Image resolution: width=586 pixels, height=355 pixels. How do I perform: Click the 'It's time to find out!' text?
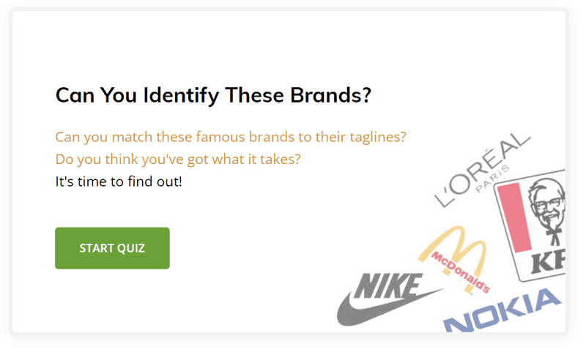point(119,182)
